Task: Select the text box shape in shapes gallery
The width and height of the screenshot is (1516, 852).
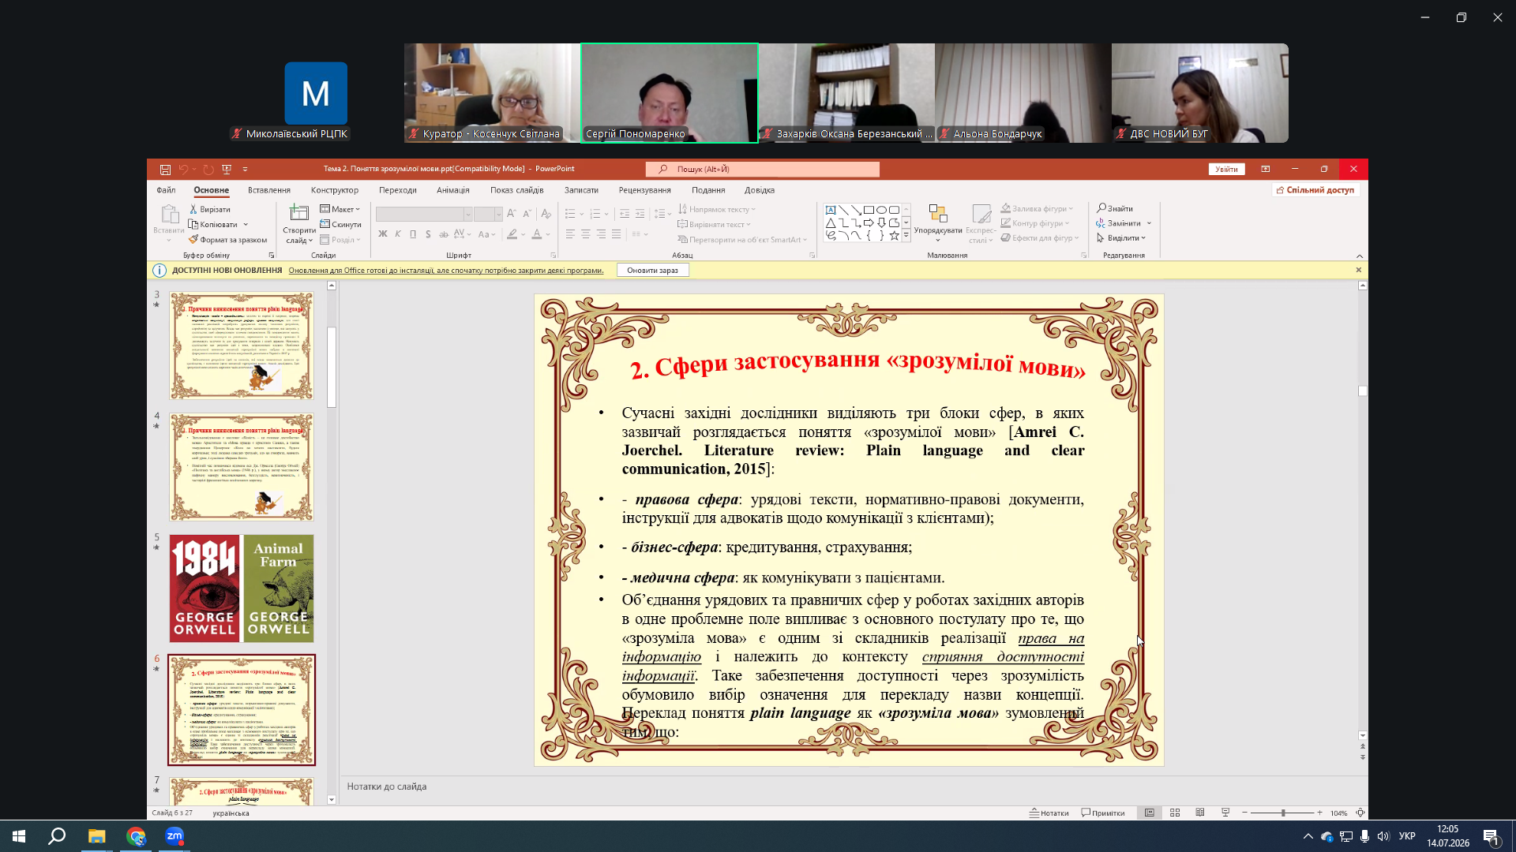Action: (x=831, y=210)
